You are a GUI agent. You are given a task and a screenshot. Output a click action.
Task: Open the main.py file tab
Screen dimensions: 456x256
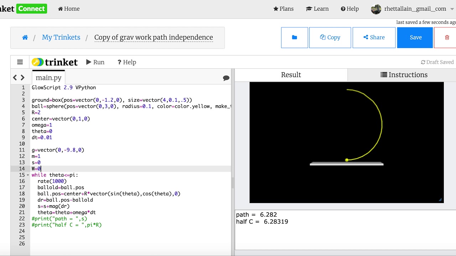(48, 78)
